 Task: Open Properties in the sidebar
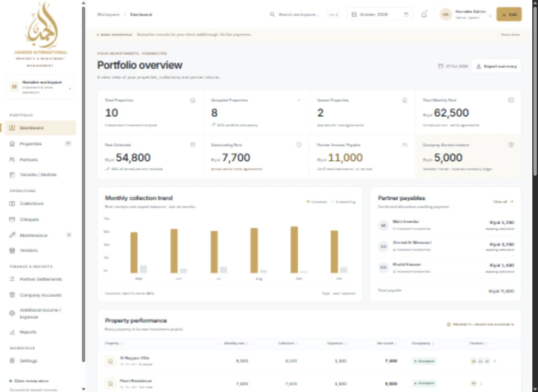(40, 144)
